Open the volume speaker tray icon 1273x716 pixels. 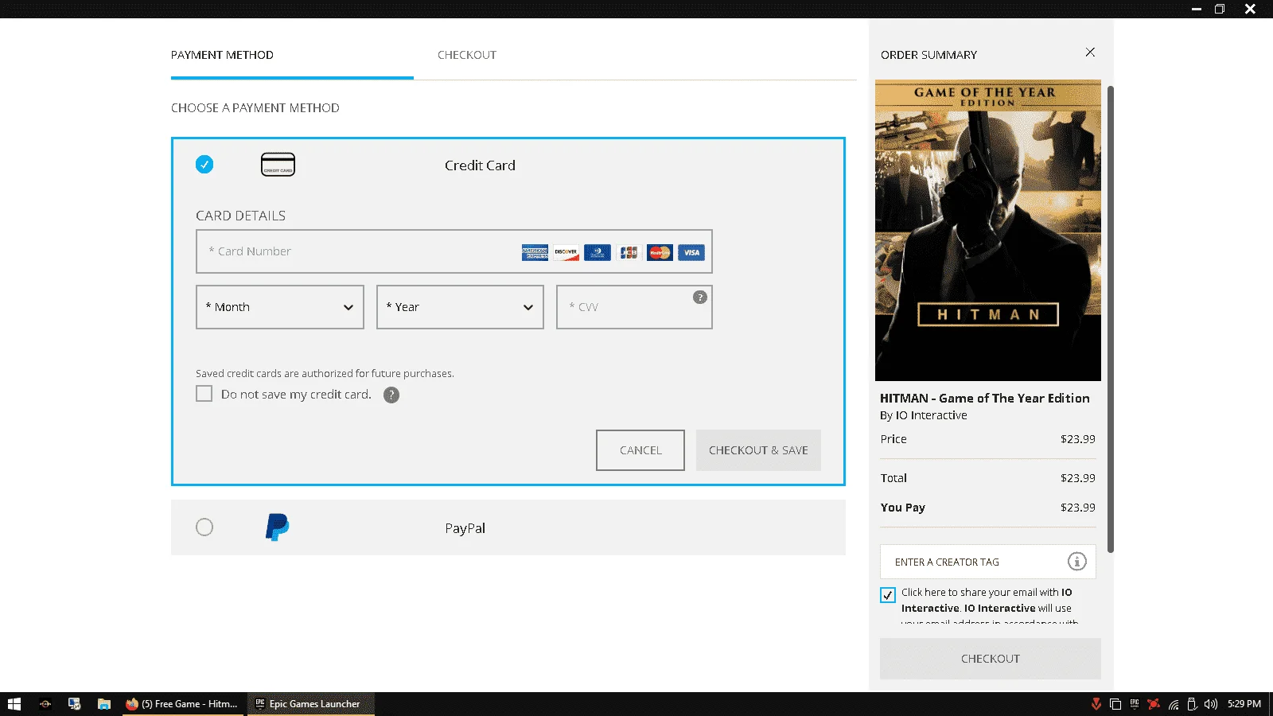point(1211,704)
